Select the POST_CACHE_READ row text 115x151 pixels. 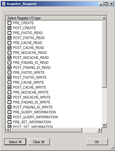(29, 48)
